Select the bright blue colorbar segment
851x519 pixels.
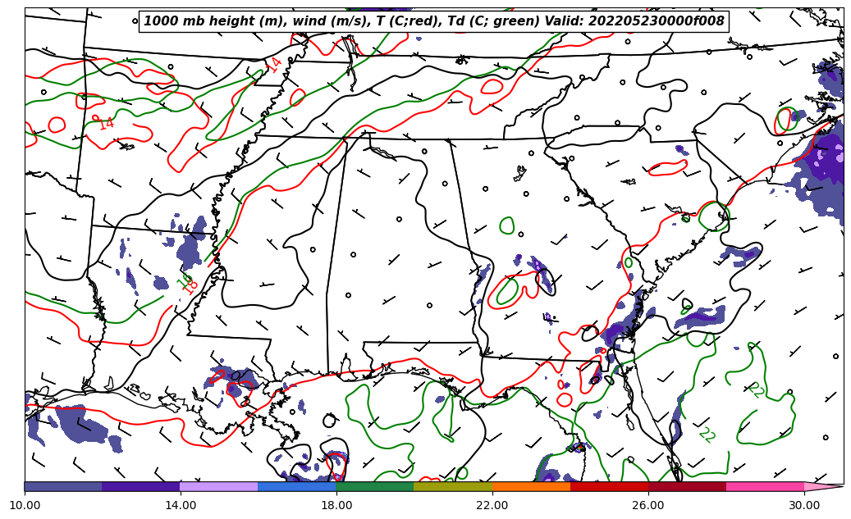pyautogui.click(x=296, y=486)
